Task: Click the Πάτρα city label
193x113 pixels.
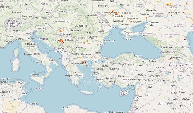Action: pyautogui.click(x=68, y=76)
